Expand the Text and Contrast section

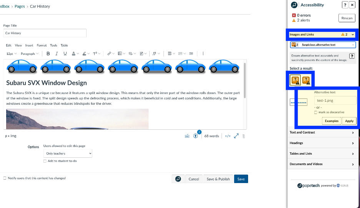322,132
